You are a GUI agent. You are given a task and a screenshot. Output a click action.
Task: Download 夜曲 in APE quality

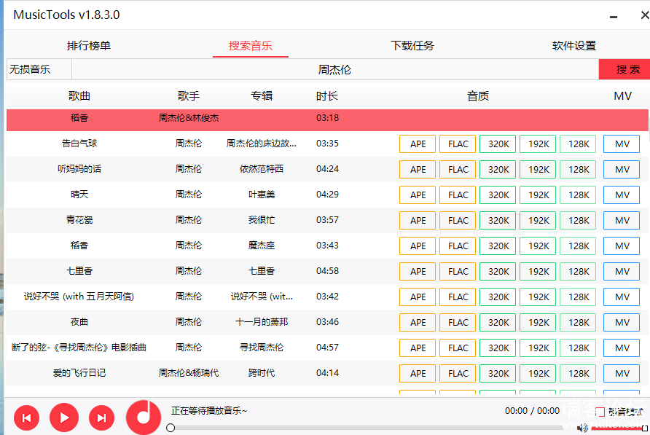418,322
